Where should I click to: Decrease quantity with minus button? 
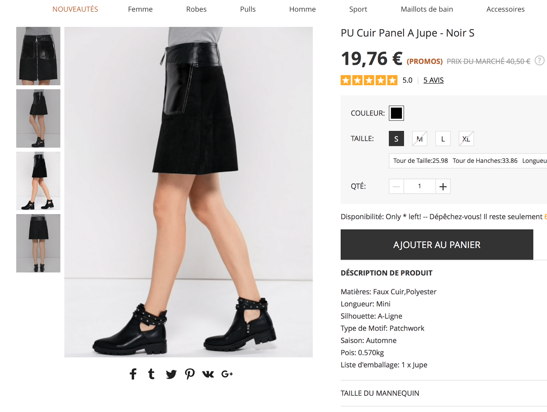point(396,186)
